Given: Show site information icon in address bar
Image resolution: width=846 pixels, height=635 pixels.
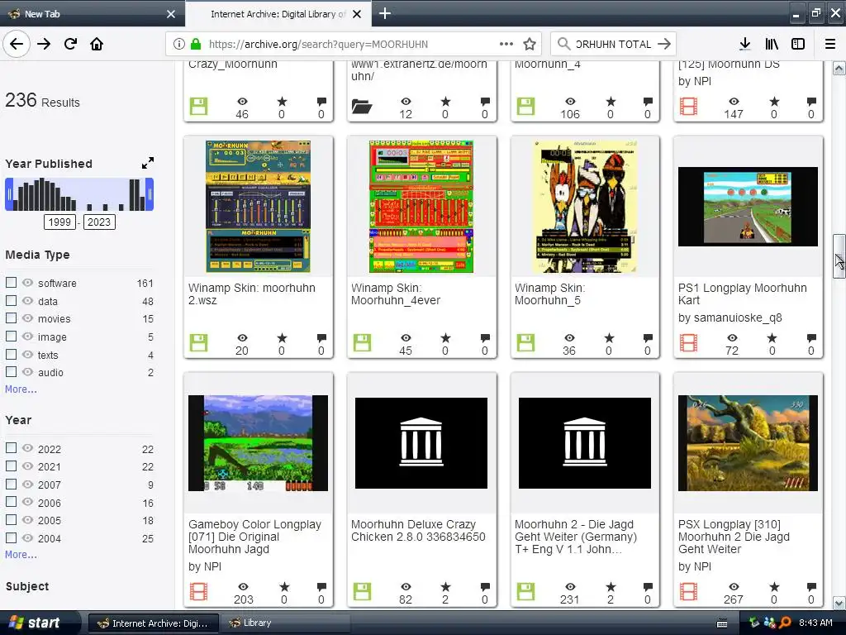Looking at the screenshot, I should click(x=179, y=45).
